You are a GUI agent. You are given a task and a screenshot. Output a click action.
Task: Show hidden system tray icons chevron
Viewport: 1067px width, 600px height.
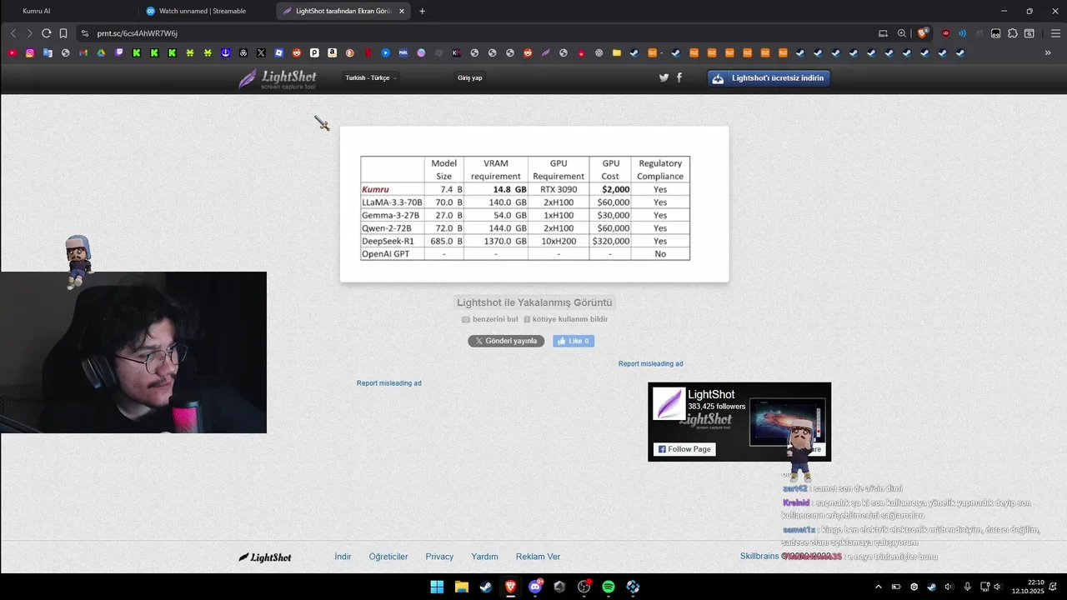point(879,587)
